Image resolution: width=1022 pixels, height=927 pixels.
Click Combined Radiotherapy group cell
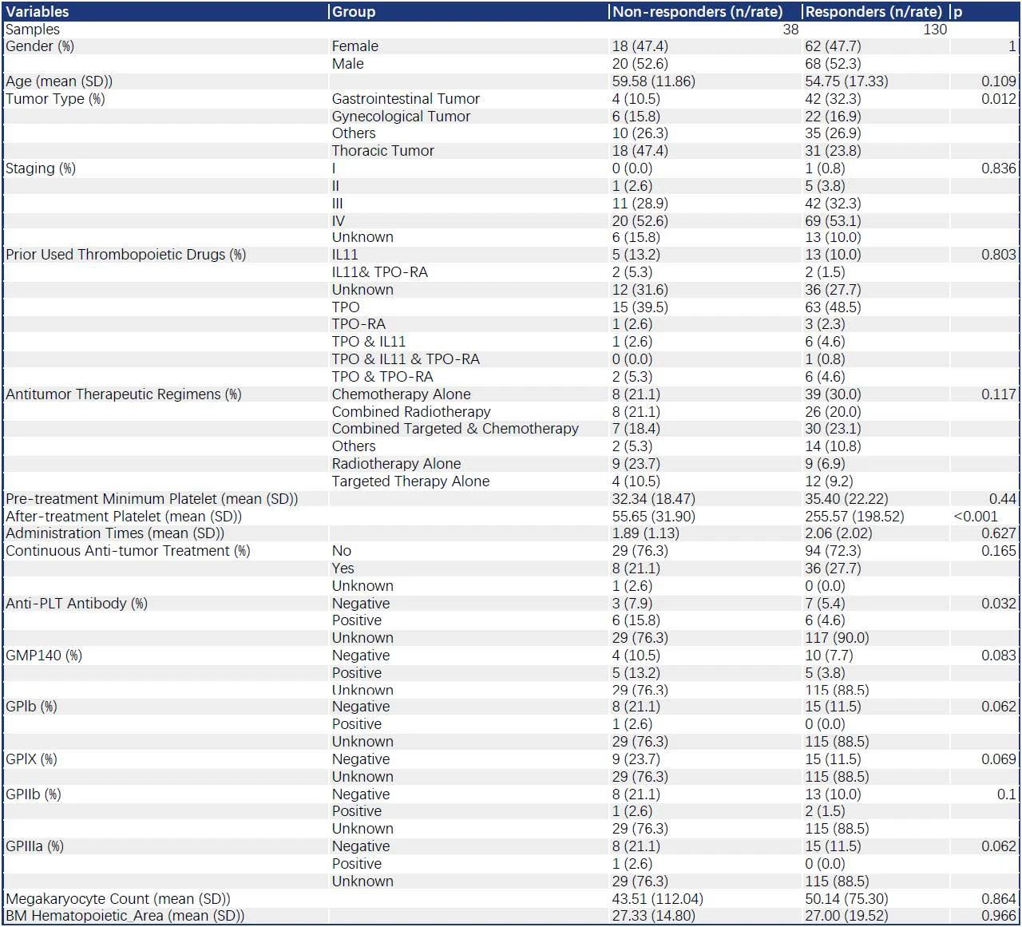coord(412,412)
